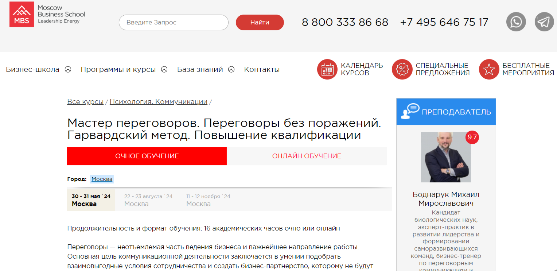
Task: Open the Moscow Business School logo homepage
Action: 47,15
